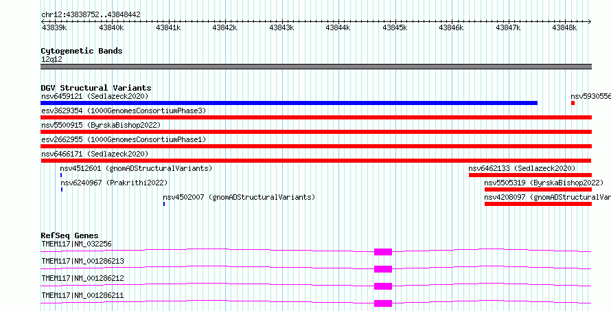Click the TMEM117 NM_001286212 exon block
611x311 pixels.
(x=383, y=286)
